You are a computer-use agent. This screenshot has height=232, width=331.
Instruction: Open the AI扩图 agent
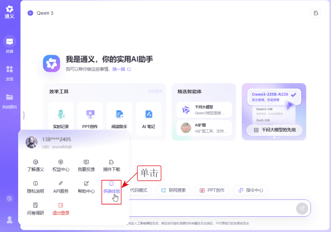click(204, 128)
